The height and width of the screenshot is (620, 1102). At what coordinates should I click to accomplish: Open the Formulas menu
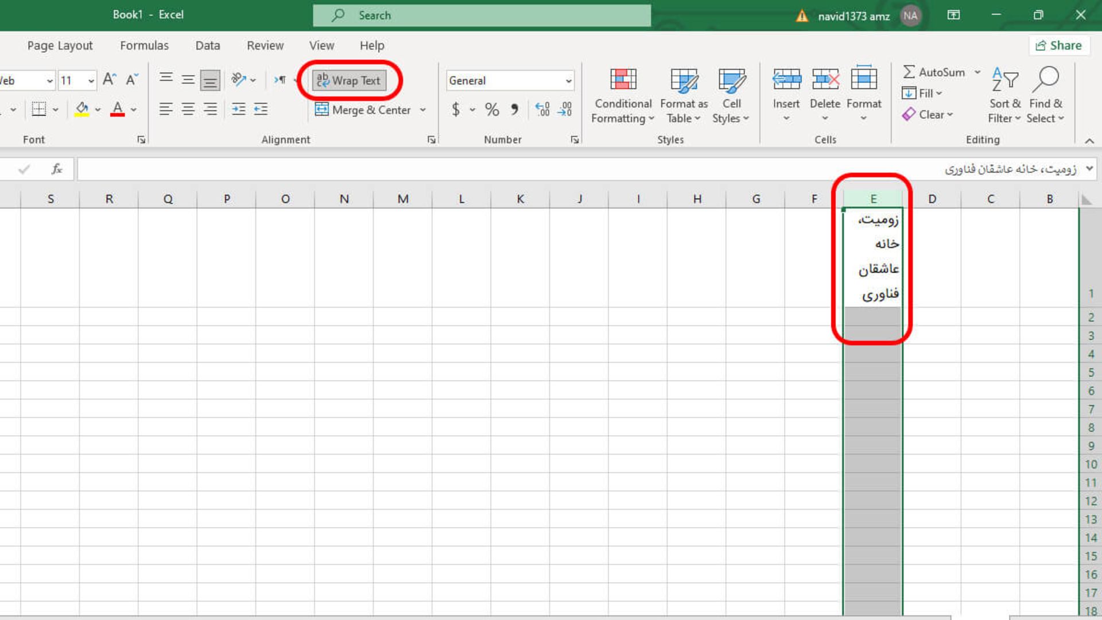[x=144, y=45]
